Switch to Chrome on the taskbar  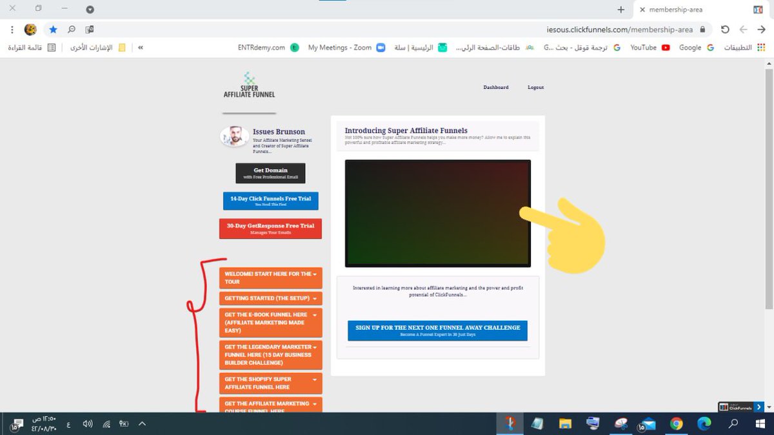[x=676, y=423]
